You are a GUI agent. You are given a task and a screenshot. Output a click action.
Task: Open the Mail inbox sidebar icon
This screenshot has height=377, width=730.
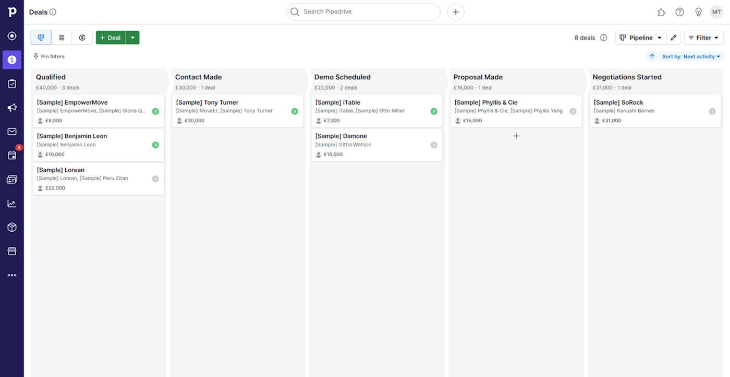pyautogui.click(x=12, y=132)
